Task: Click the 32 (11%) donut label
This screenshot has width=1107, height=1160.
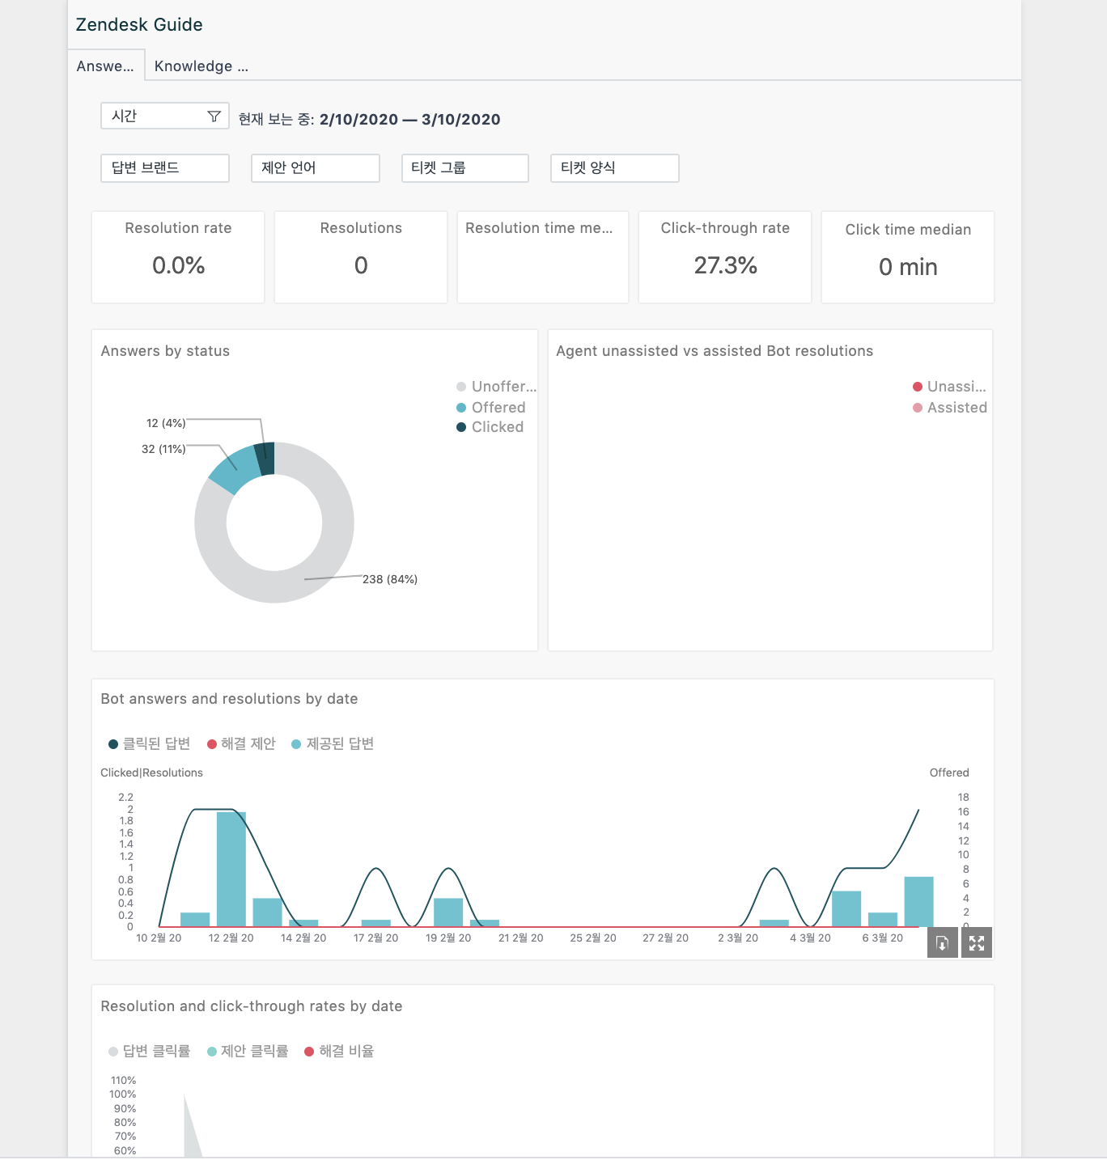Action: tap(163, 449)
